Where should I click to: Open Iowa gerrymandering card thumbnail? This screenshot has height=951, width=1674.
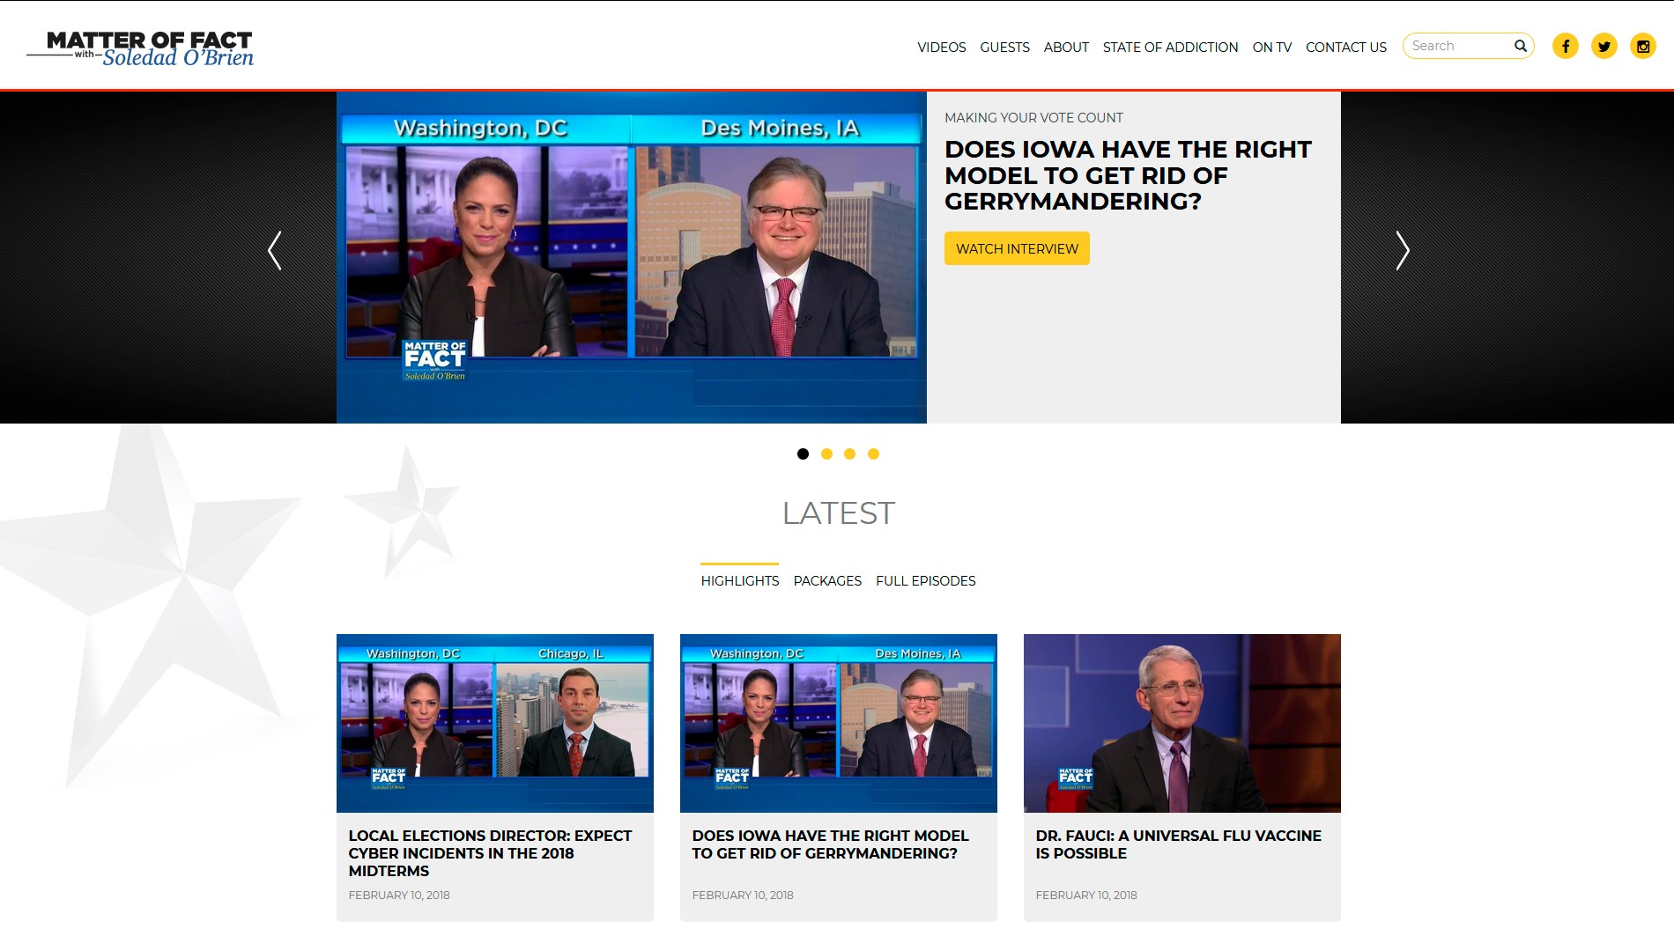[838, 723]
